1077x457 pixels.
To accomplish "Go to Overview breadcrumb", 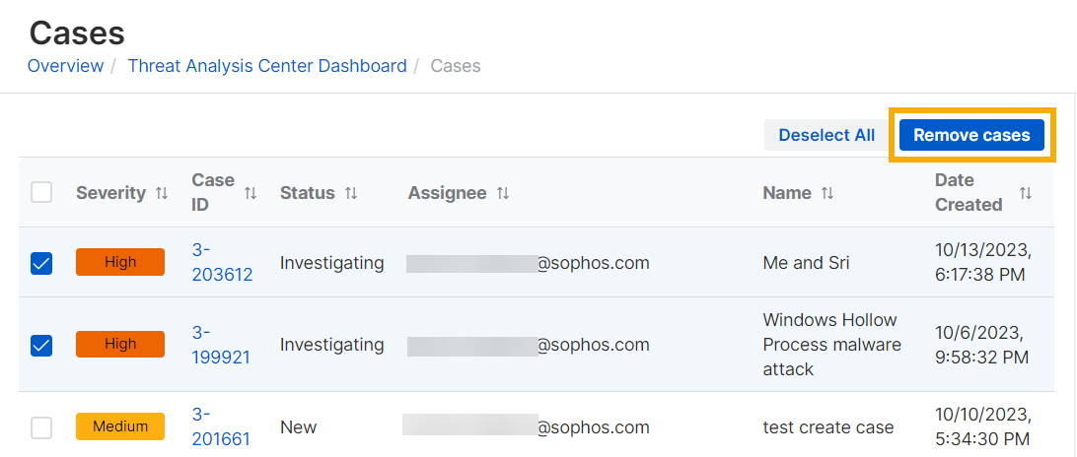I will [65, 66].
